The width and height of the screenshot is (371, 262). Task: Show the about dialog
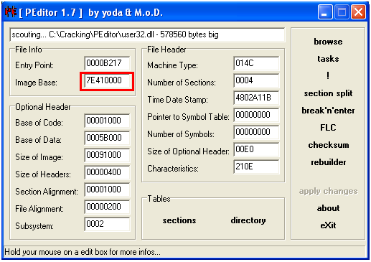(x=328, y=208)
